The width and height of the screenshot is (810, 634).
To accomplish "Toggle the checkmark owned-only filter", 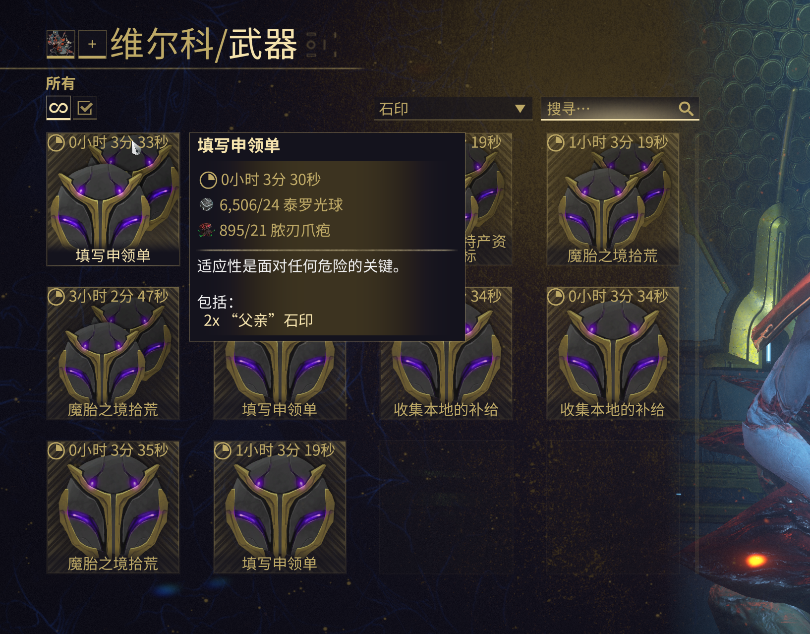I will 85,108.
